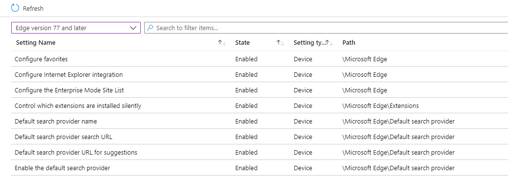The image size is (508, 176).
Task: Focus the Search to filter items field
Action: pos(326,28)
